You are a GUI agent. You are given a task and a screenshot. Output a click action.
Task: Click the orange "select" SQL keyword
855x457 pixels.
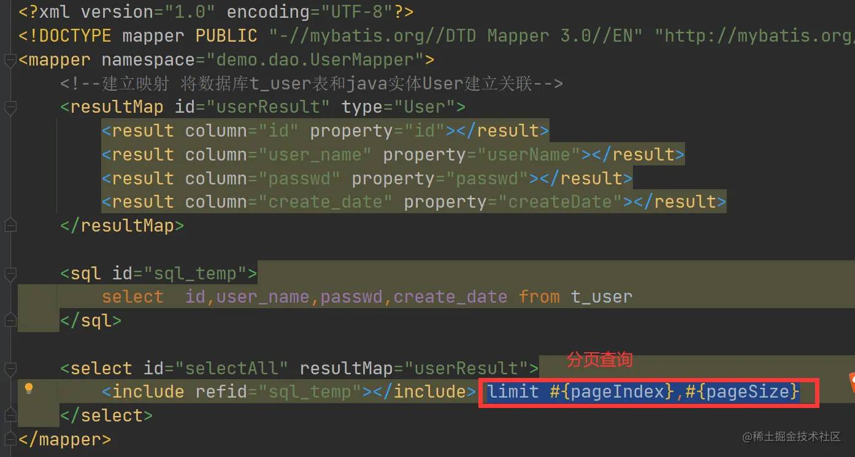pyautogui.click(x=133, y=297)
